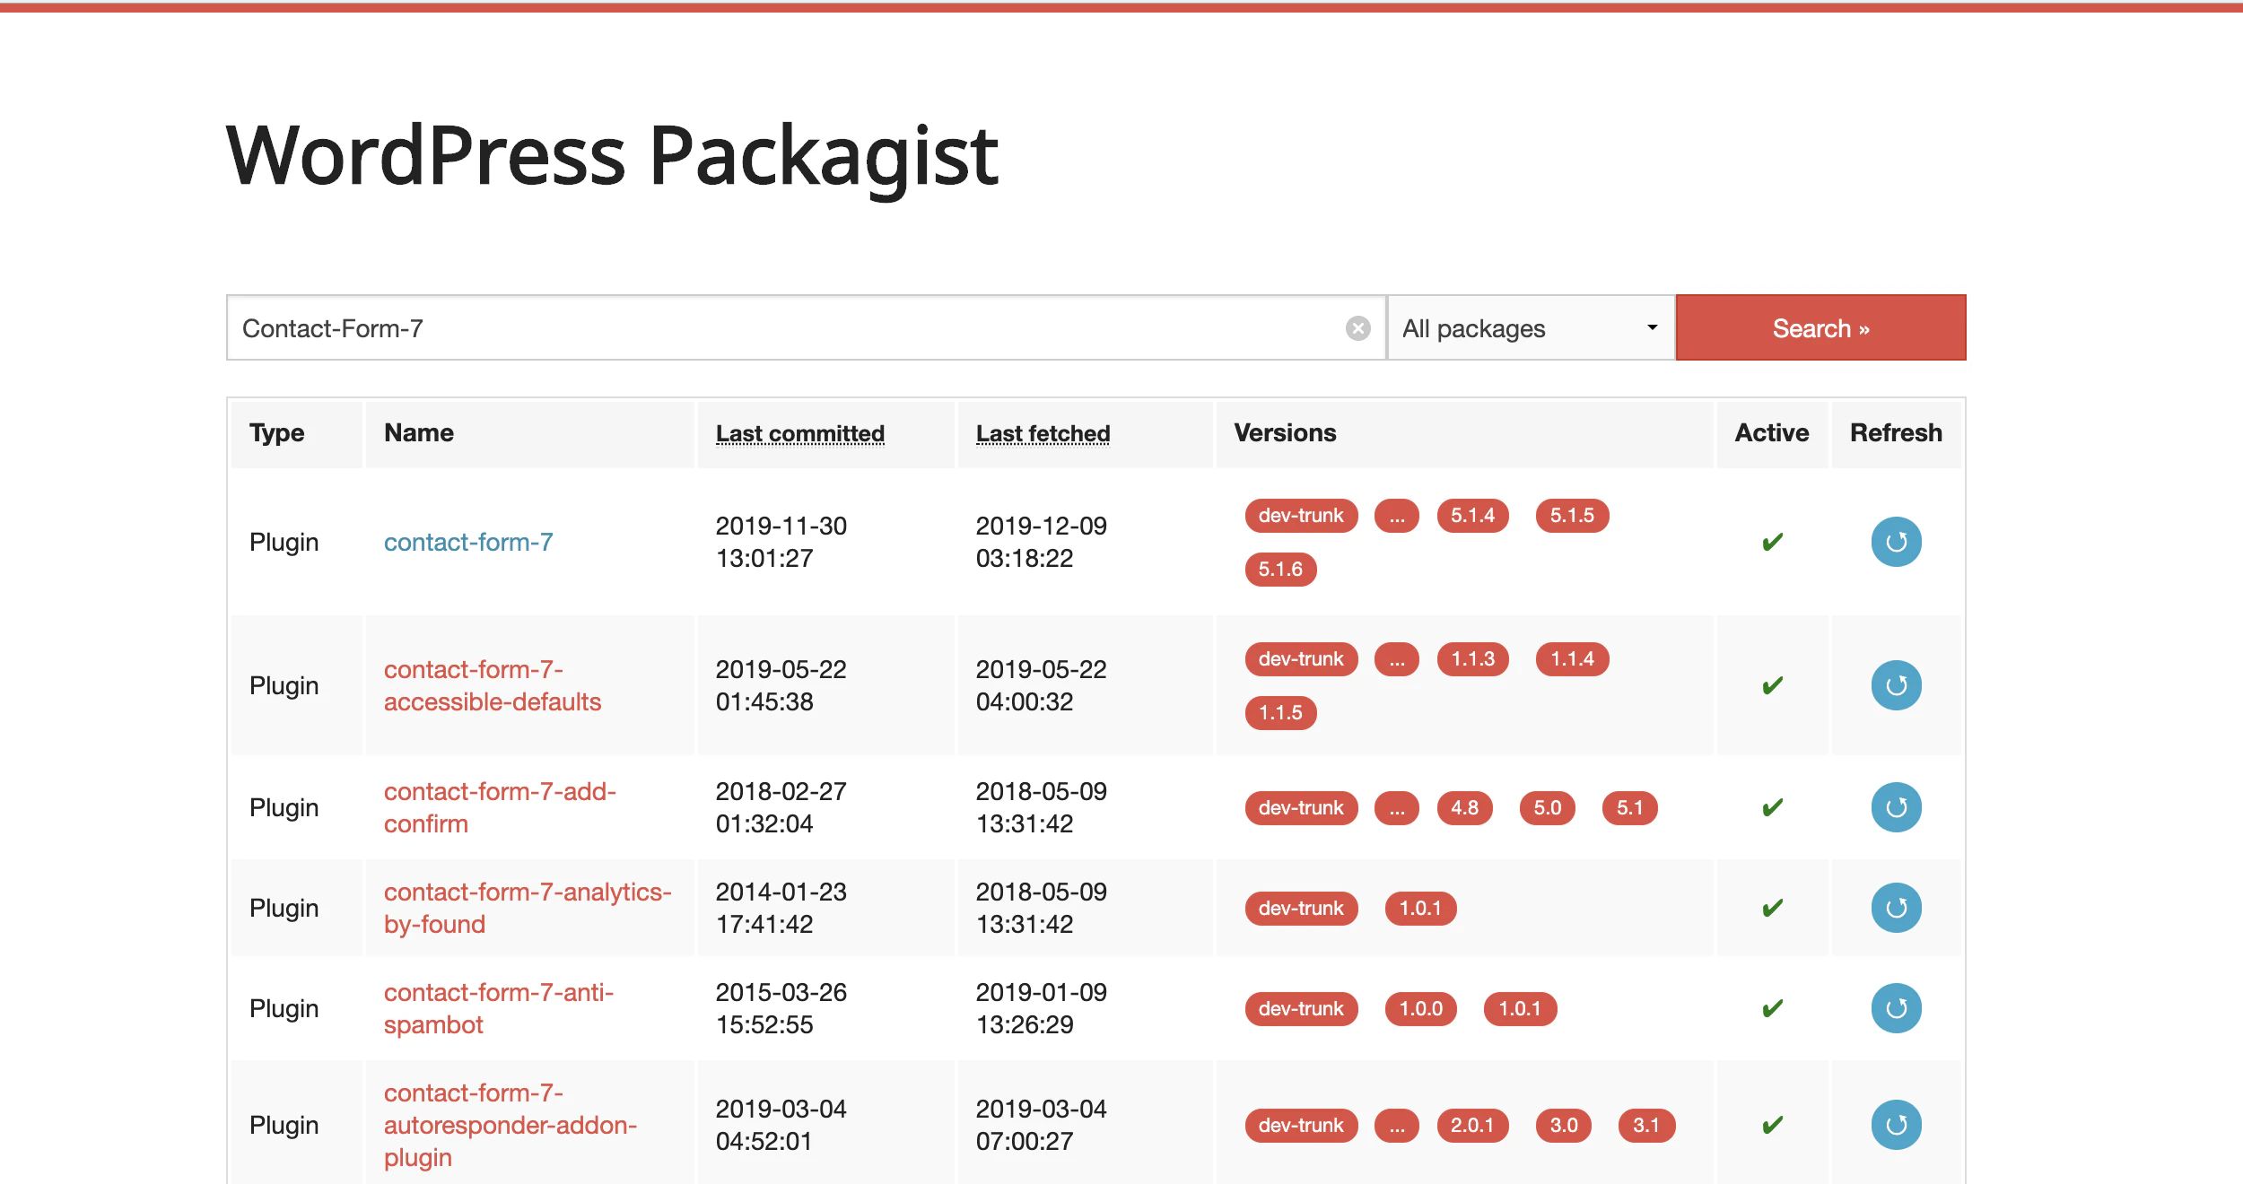Select version 4.8 badge
The height and width of the screenshot is (1184, 2243).
click(x=1464, y=808)
